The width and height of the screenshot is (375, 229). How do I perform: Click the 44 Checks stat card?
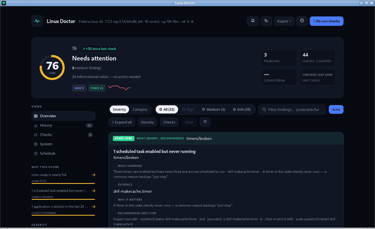318,58
